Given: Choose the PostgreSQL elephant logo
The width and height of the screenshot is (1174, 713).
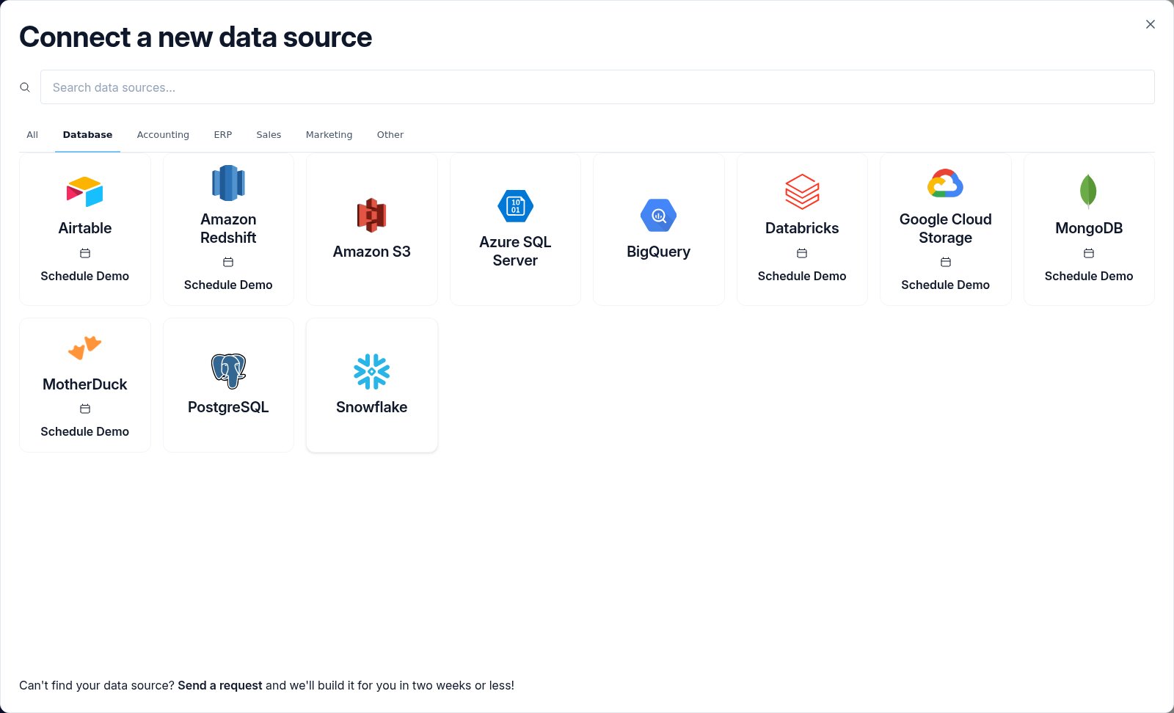Looking at the screenshot, I should 228,370.
